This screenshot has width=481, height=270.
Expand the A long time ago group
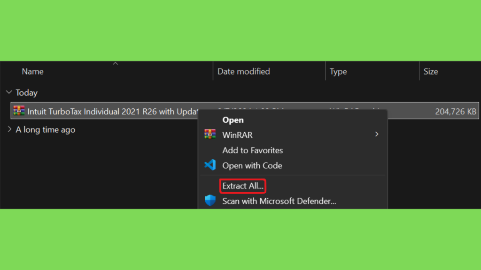click(x=9, y=129)
